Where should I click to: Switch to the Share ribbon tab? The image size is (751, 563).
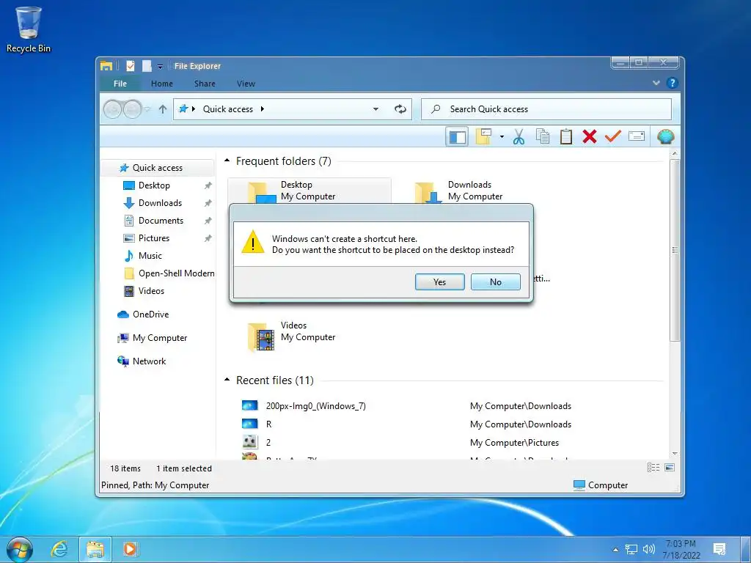[205, 84]
